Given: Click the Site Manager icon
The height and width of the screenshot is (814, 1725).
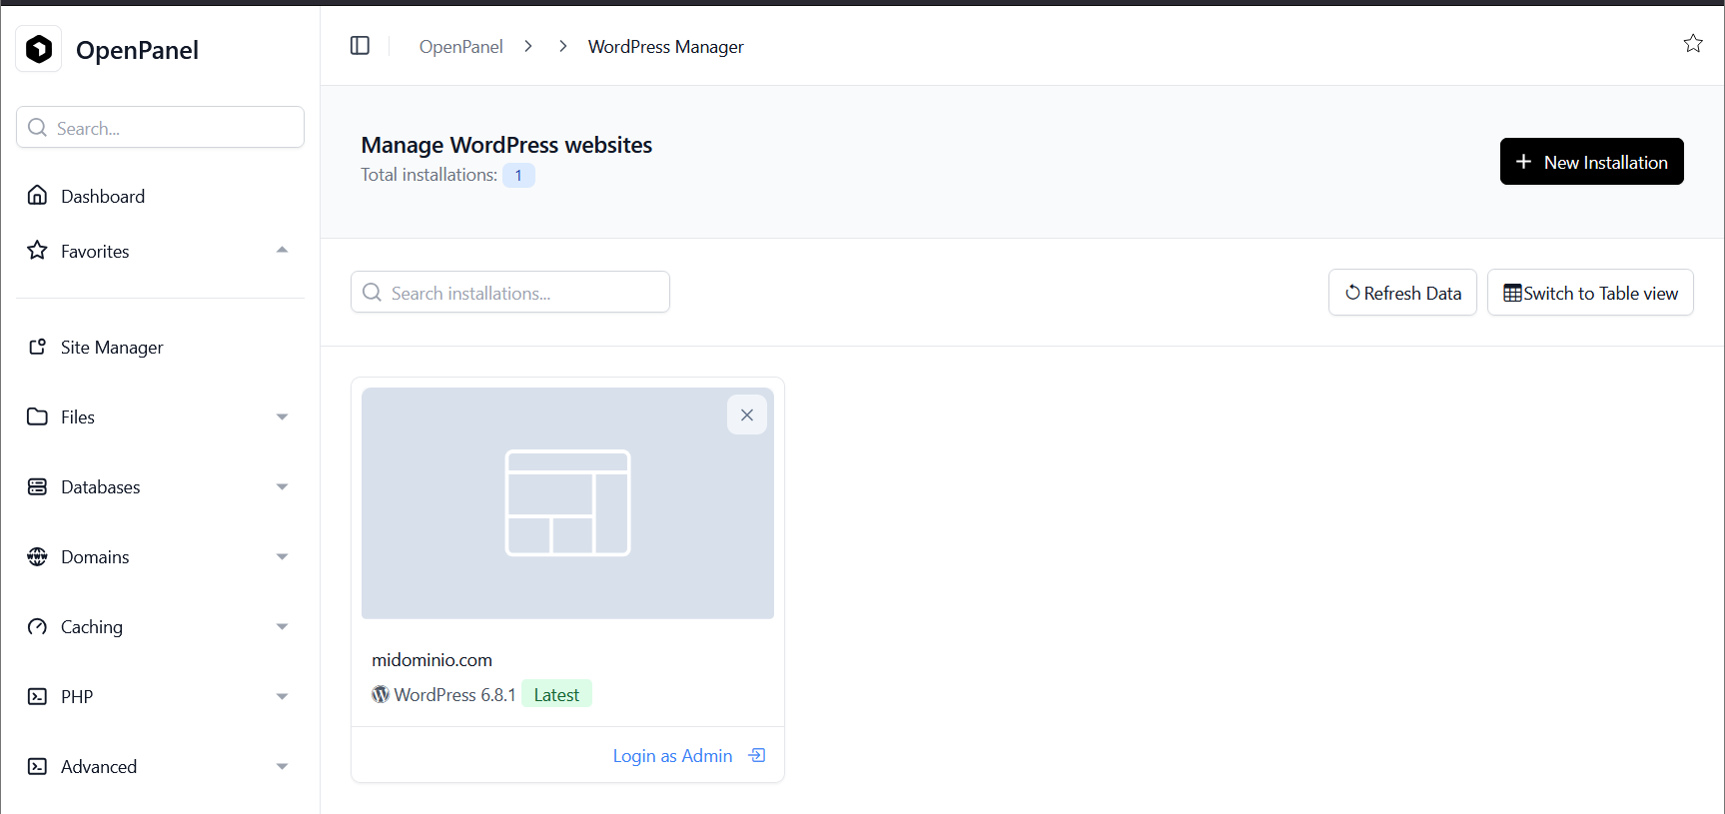Looking at the screenshot, I should tap(37, 347).
